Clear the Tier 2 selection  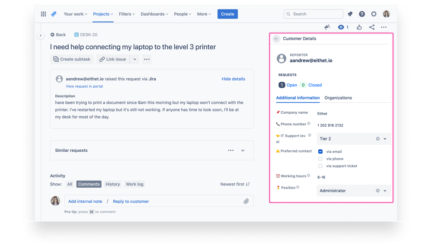pos(378,139)
